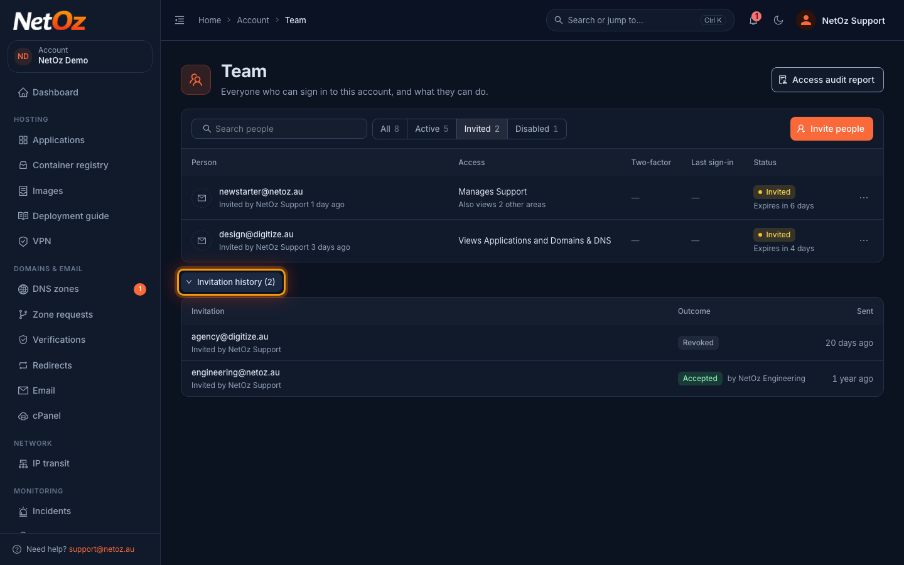Click the Status column header

click(x=765, y=163)
